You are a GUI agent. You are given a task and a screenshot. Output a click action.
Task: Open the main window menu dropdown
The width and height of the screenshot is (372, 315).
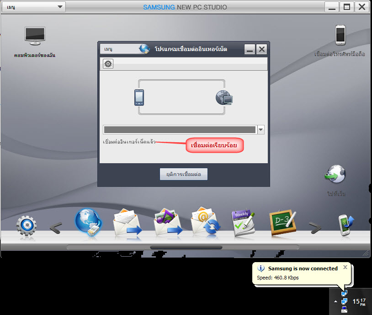[x=34, y=7]
